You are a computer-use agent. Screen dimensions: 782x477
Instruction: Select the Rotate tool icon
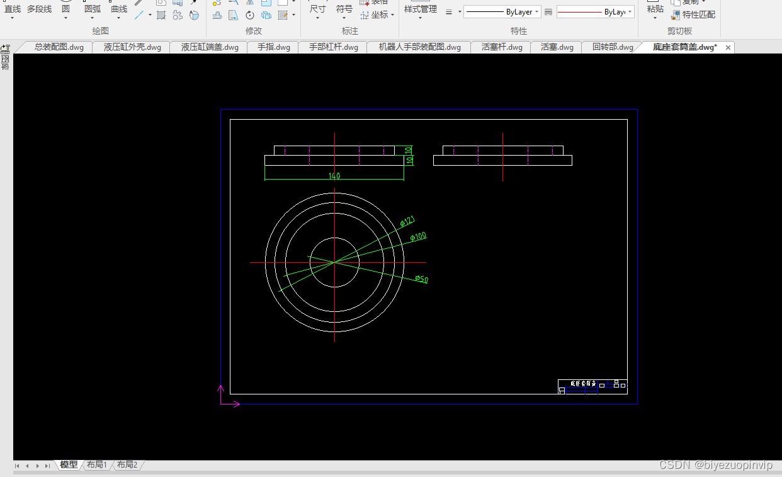coord(250,14)
